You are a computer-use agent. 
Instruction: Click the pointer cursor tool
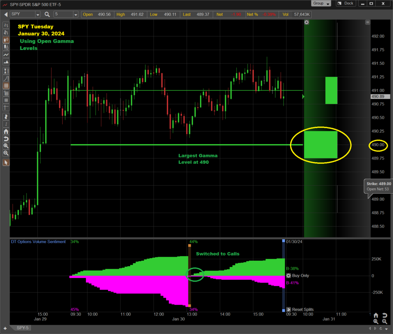6,163
